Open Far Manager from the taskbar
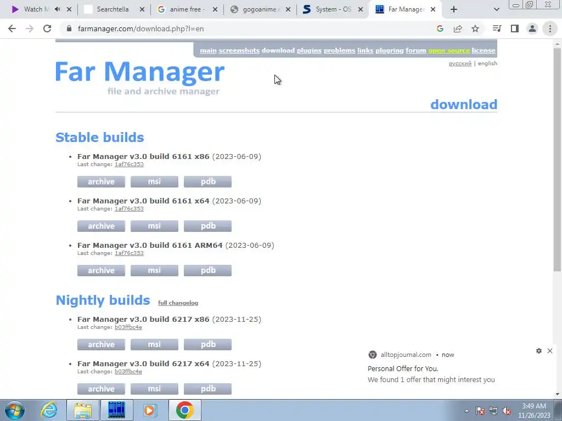This screenshot has width=562, height=421. (x=116, y=410)
